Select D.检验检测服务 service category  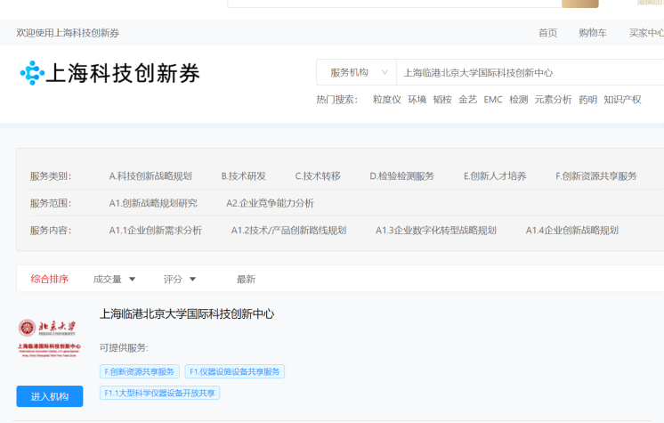click(402, 176)
